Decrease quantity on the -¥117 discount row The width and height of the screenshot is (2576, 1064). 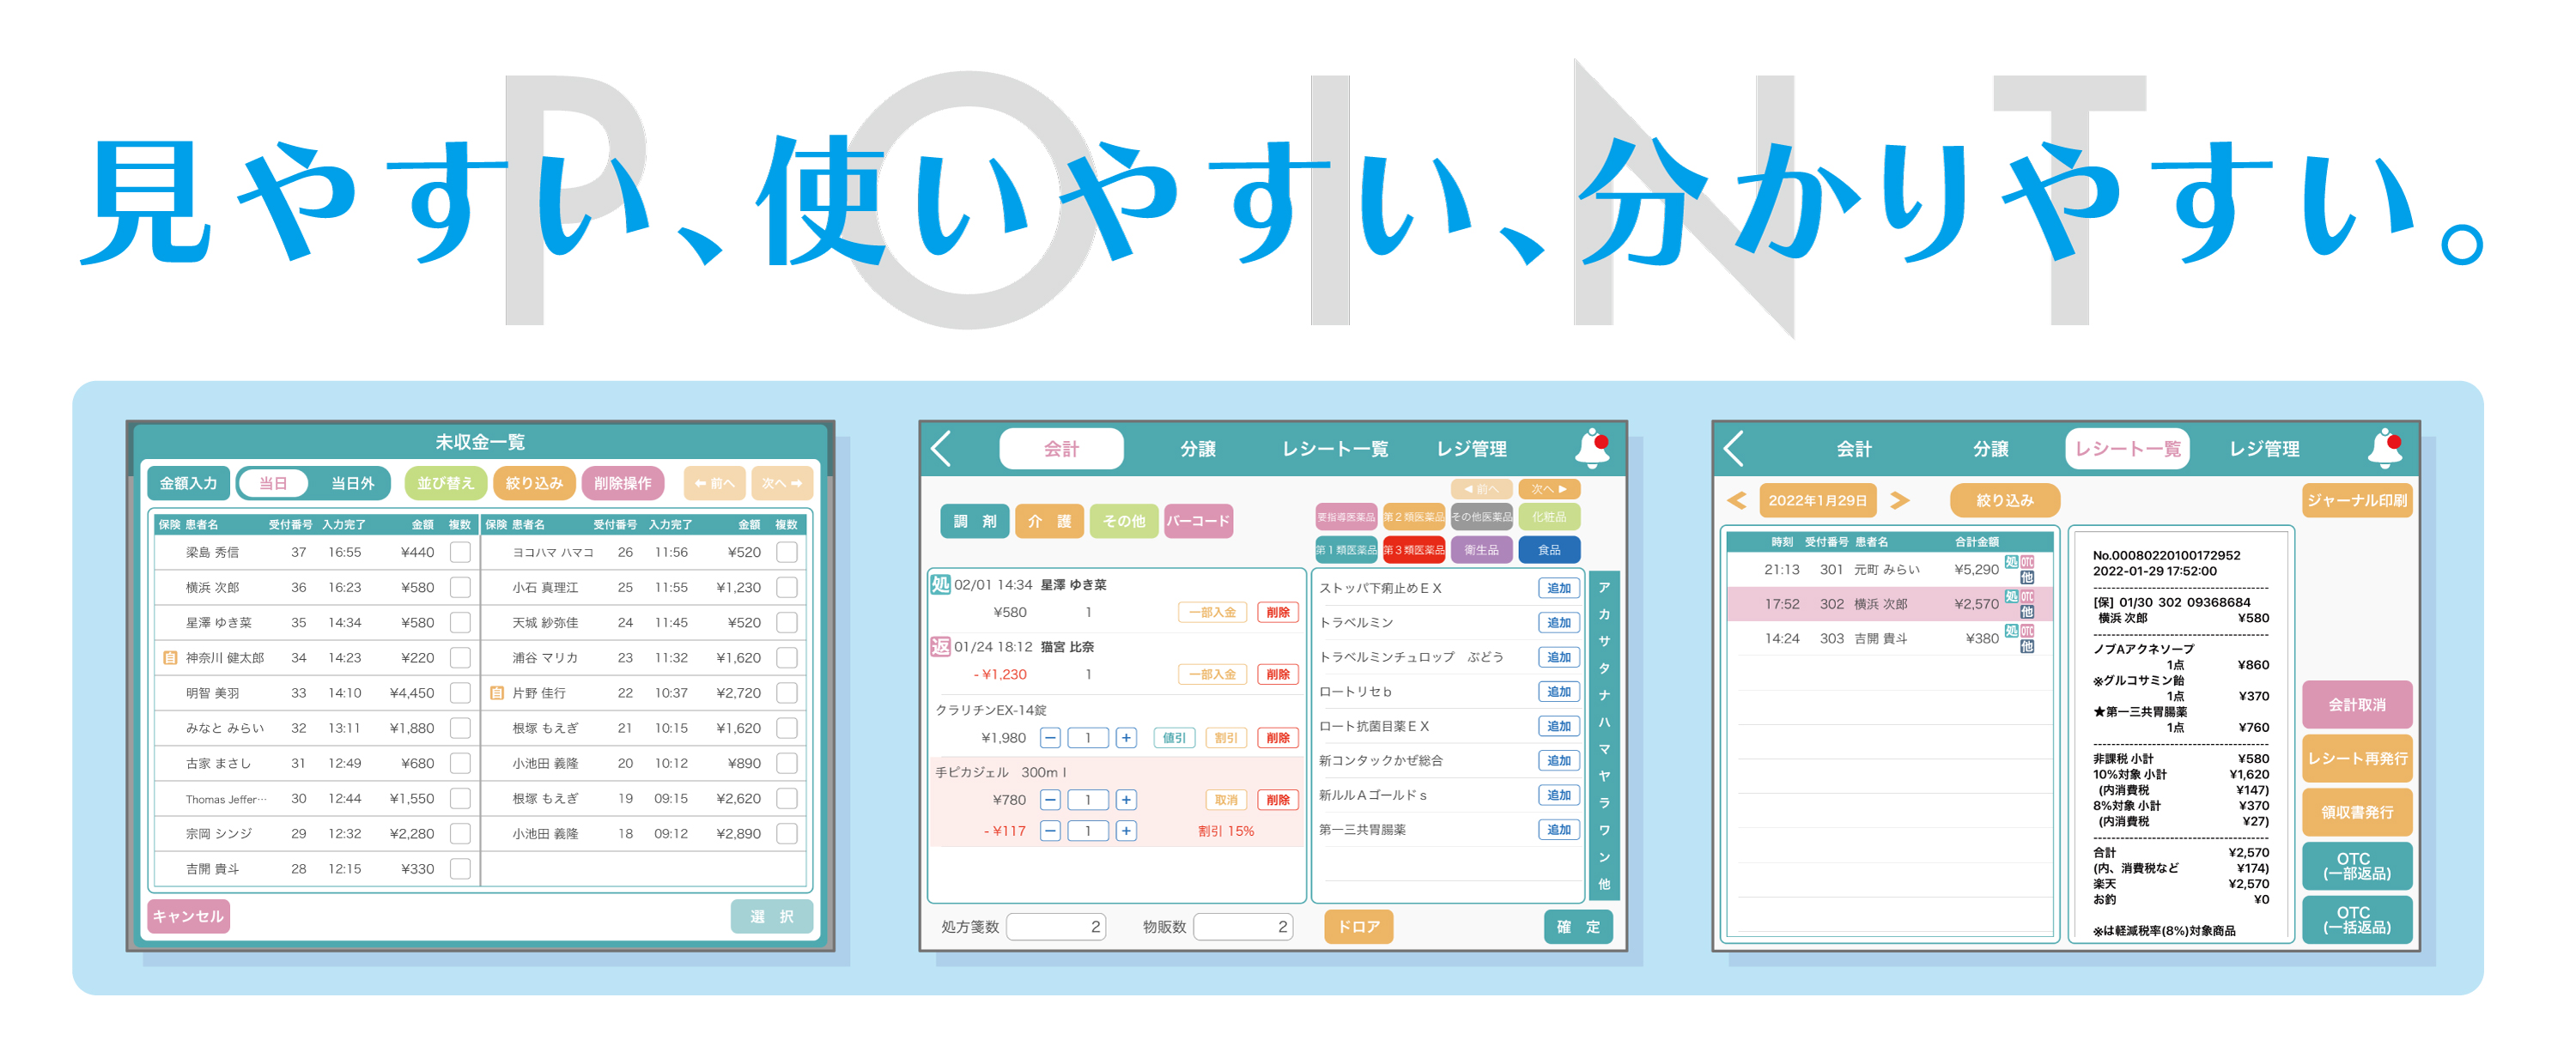1050,831
